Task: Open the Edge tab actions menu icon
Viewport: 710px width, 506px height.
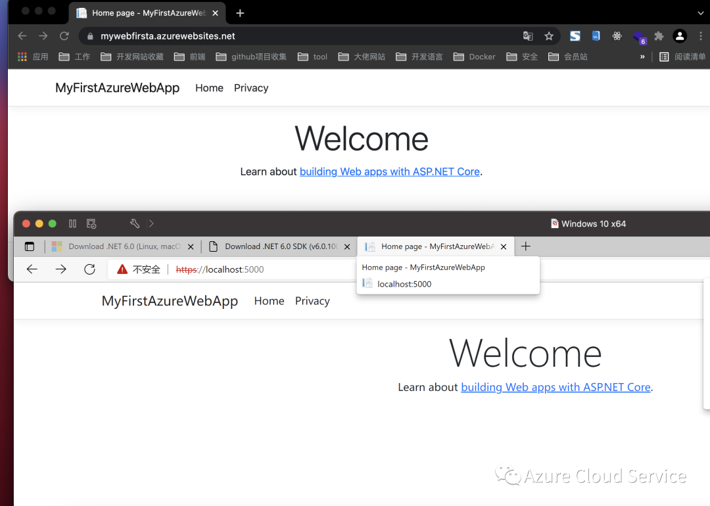Action: [x=30, y=246]
